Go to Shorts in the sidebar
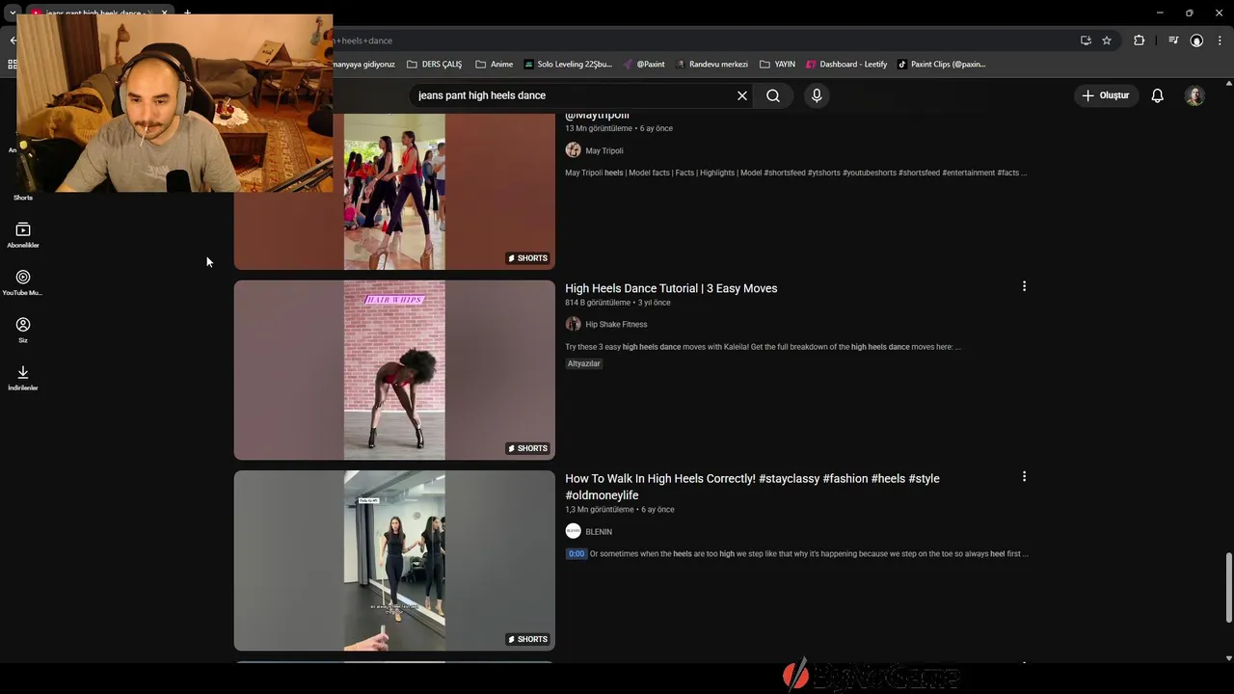Image resolution: width=1234 pixels, height=694 pixels. [x=23, y=197]
